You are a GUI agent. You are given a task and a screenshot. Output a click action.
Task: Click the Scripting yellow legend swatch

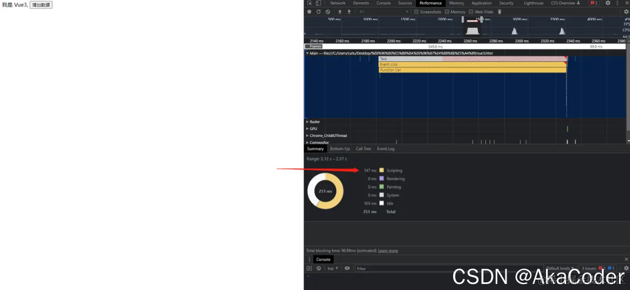point(382,171)
